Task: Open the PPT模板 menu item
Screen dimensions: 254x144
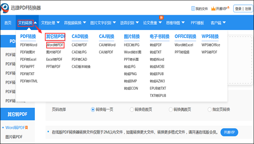Action: (x=197, y=23)
